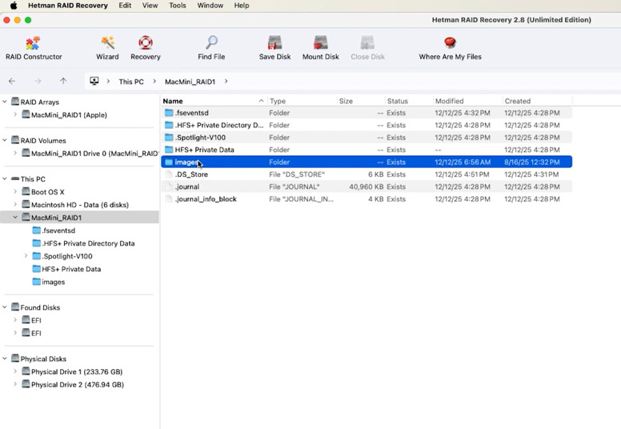Select the .journal file

click(367, 186)
